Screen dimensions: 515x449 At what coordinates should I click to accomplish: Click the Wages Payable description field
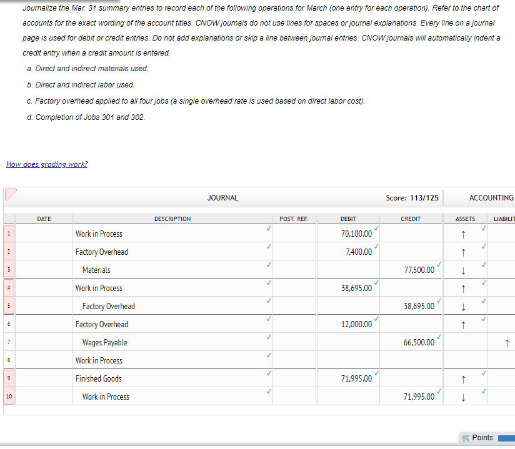tap(172, 342)
